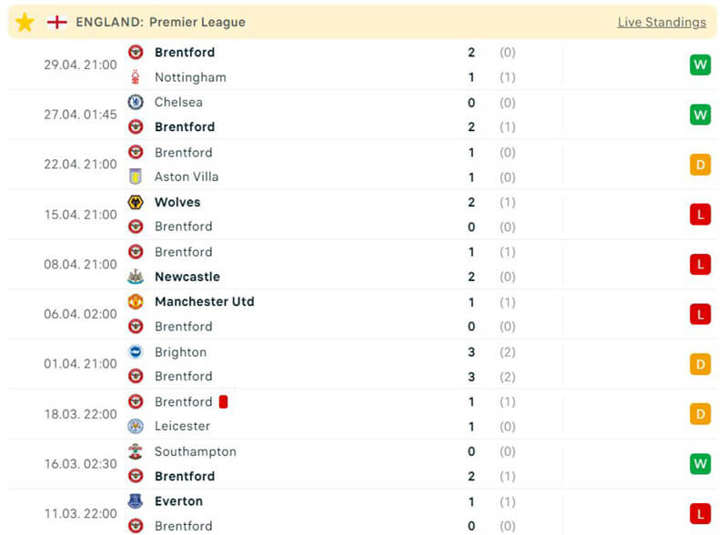
Task: Click the D badge for the Aston Villa match
Action: click(700, 165)
